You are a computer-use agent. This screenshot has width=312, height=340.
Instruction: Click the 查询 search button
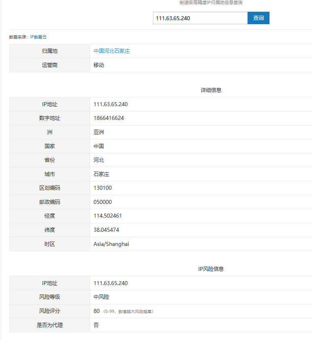click(258, 18)
